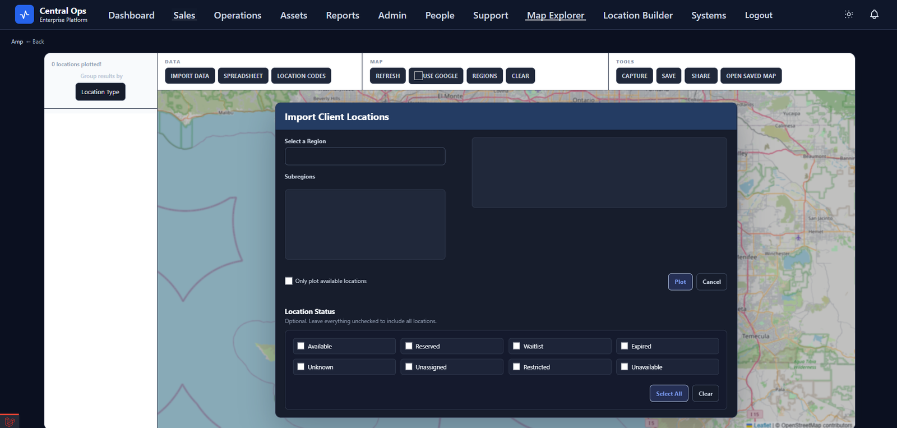Click the Subregions list box

tap(365, 224)
